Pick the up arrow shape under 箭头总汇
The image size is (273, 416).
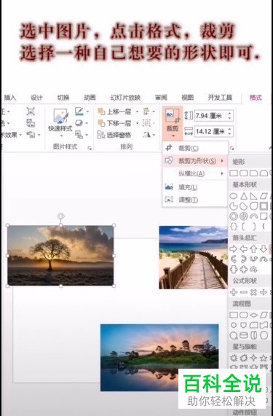[253, 249]
